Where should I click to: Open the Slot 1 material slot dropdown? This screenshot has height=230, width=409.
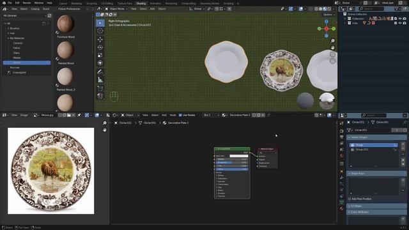point(211,115)
